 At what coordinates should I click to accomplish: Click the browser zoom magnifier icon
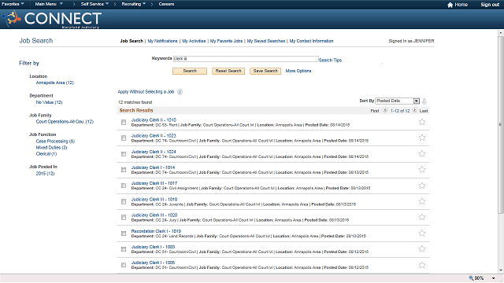[471, 278]
